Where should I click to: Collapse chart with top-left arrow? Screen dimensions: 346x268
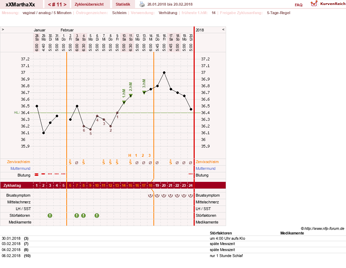[x=3, y=29]
